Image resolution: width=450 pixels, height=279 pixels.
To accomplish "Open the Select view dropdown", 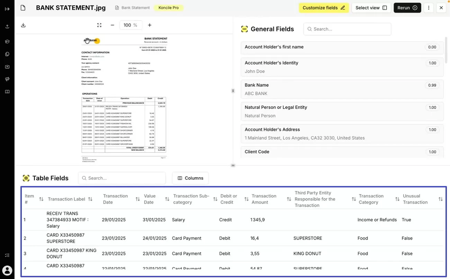I will coord(371,8).
